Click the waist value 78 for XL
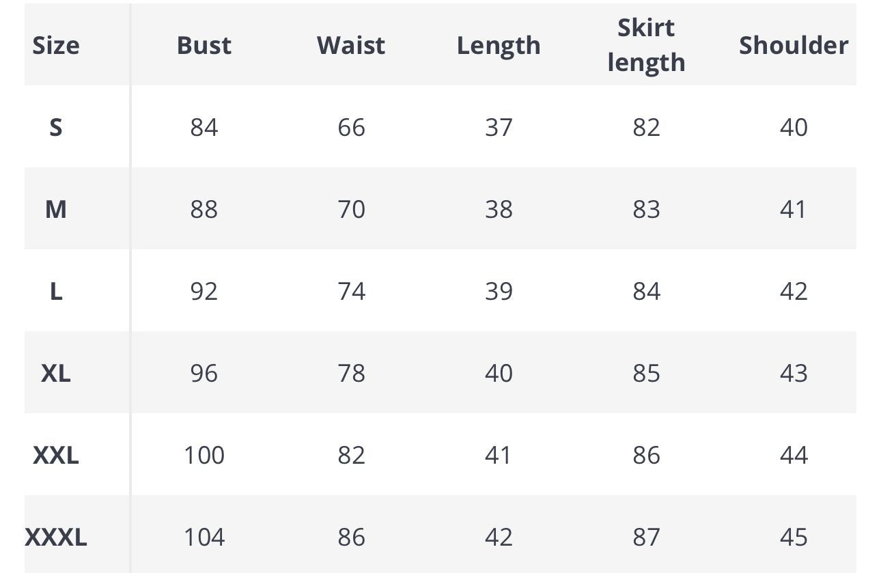The height and width of the screenshot is (573, 881). [351, 373]
